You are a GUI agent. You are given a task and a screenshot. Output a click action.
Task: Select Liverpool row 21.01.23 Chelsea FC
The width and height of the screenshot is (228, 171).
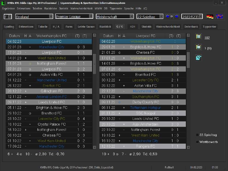tap(142, 53)
